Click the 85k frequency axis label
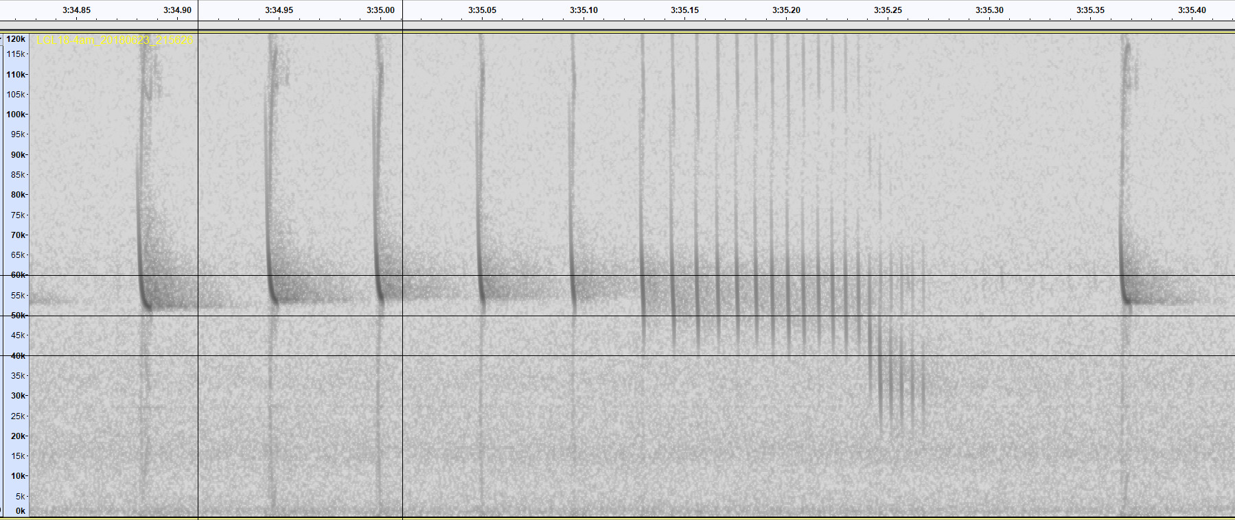1235x520 pixels. (18, 175)
